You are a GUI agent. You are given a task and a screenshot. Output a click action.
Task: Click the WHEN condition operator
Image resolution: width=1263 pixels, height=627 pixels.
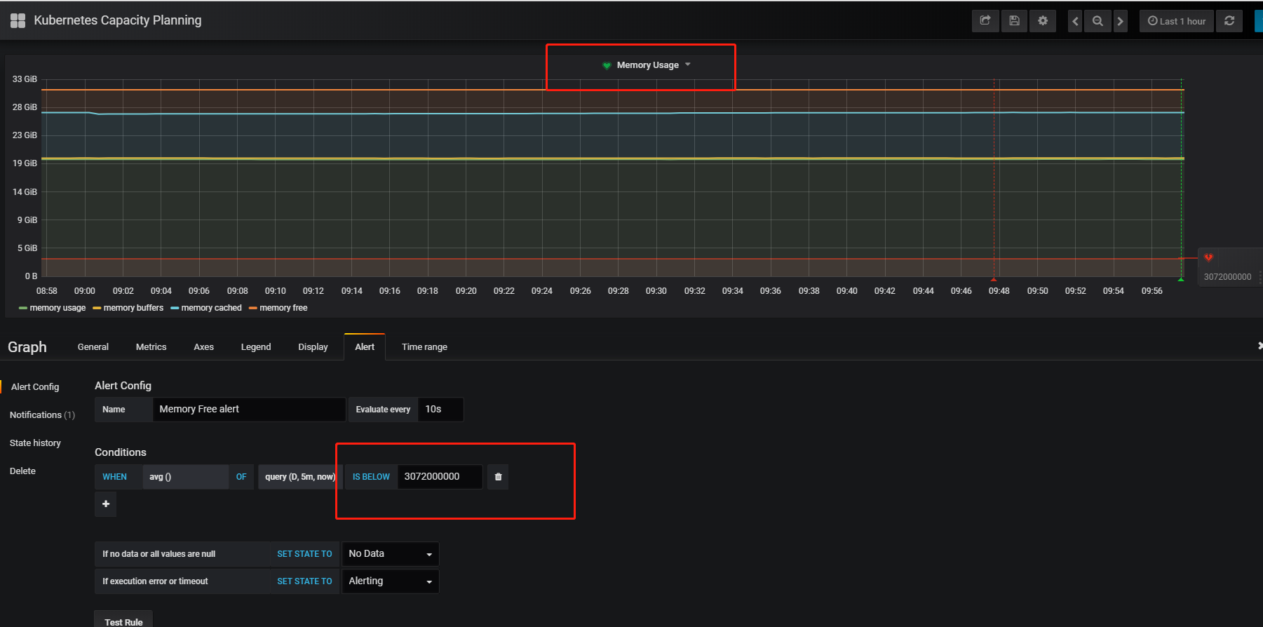coord(114,477)
